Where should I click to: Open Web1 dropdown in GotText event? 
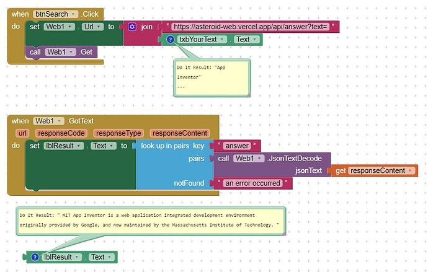tap(48, 121)
